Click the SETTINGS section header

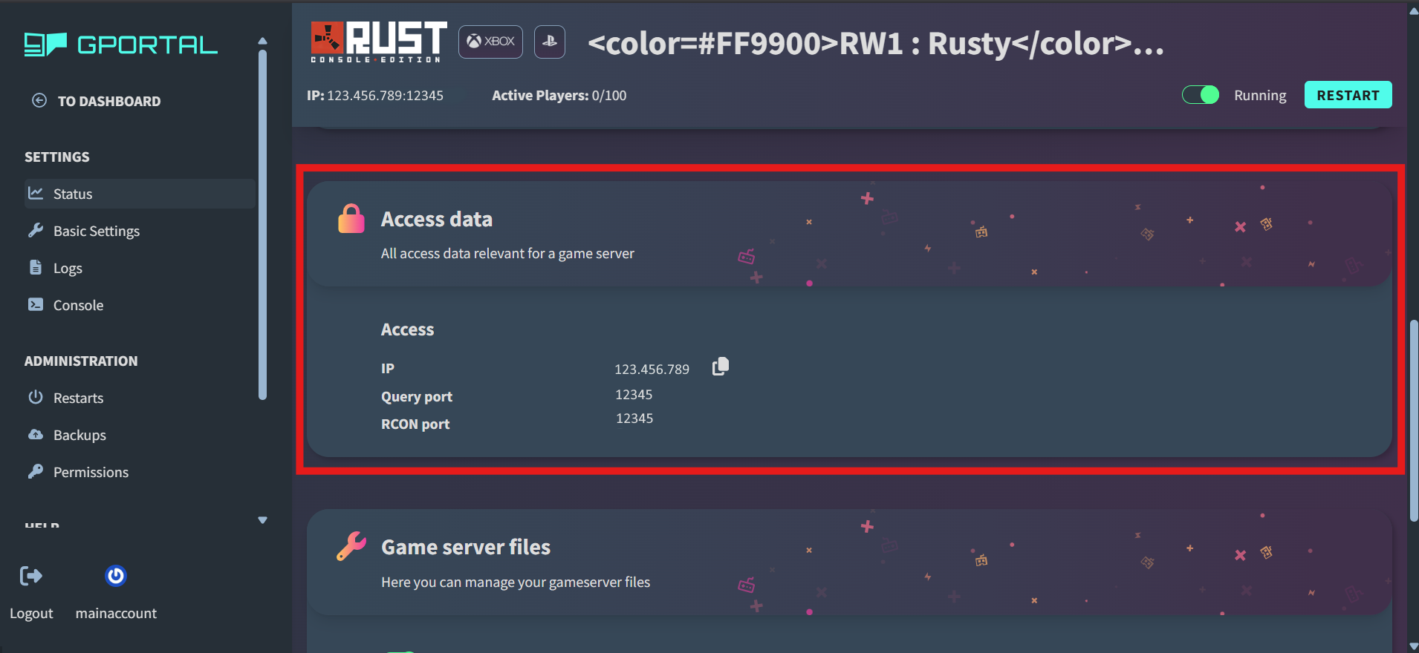tap(57, 157)
